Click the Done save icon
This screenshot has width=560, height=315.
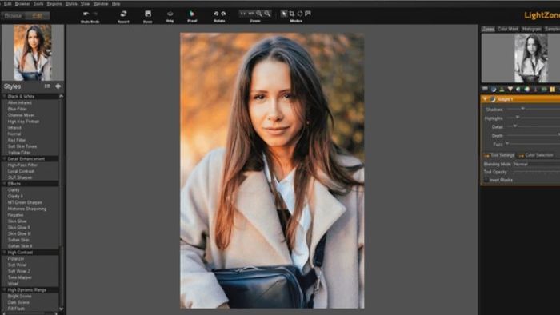click(148, 14)
